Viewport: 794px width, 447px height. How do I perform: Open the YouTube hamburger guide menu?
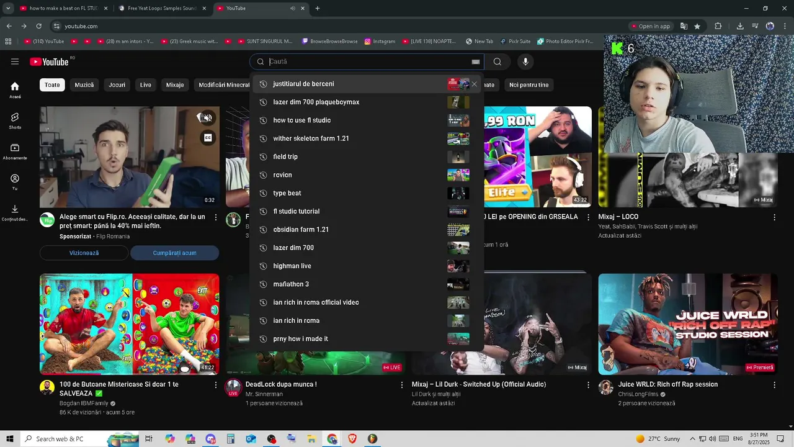pos(15,61)
